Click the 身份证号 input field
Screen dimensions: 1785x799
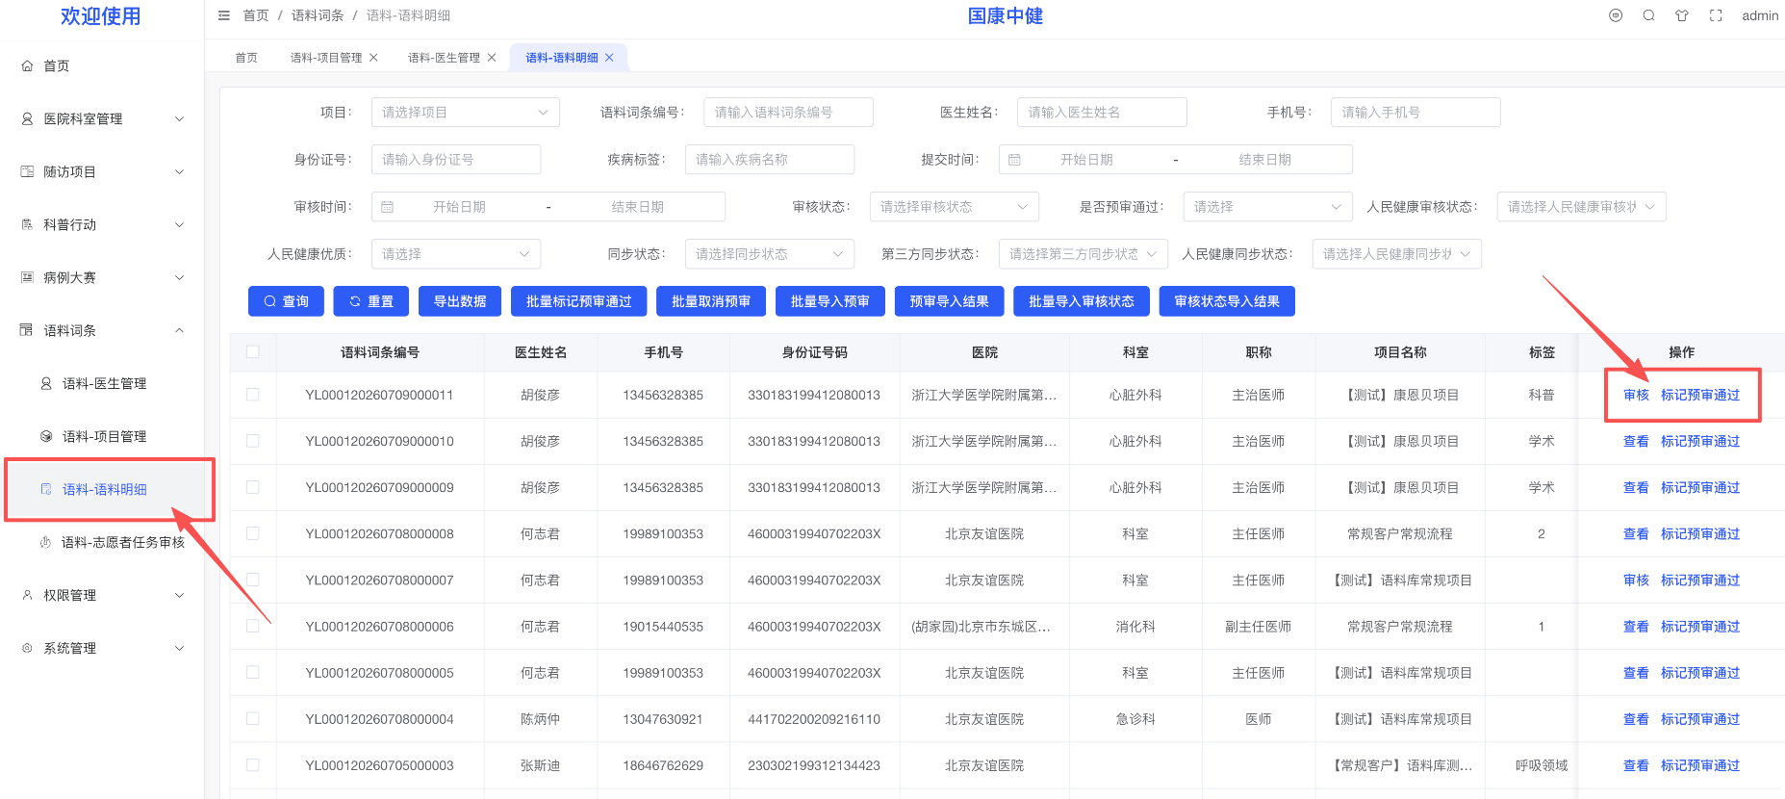(456, 160)
